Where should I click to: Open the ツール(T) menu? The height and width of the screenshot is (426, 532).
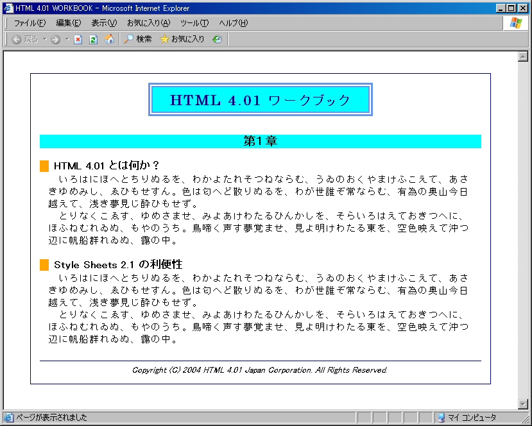[x=194, y=23]
